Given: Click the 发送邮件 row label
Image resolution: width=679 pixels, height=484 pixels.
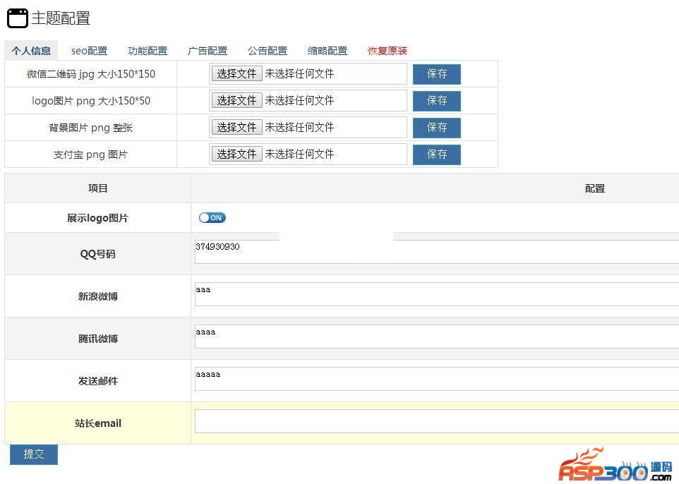Looking at the screenshot, I should pyautogui.click(x=98, y=382).
